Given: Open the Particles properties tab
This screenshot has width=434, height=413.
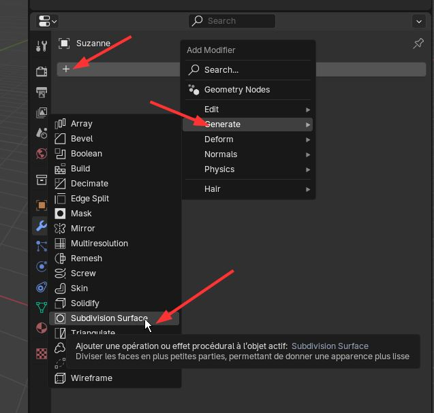Looking at the screenshot, I should pos(42,246).
